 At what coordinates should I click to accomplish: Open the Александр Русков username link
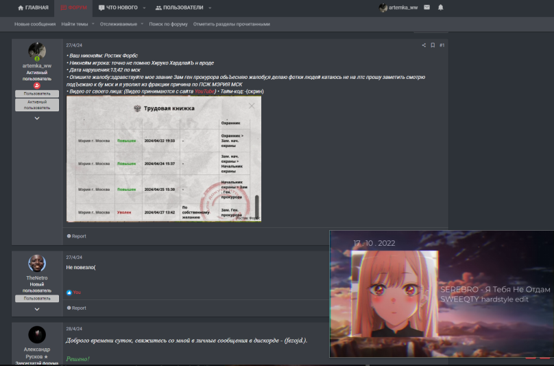(x=37, y=353)
